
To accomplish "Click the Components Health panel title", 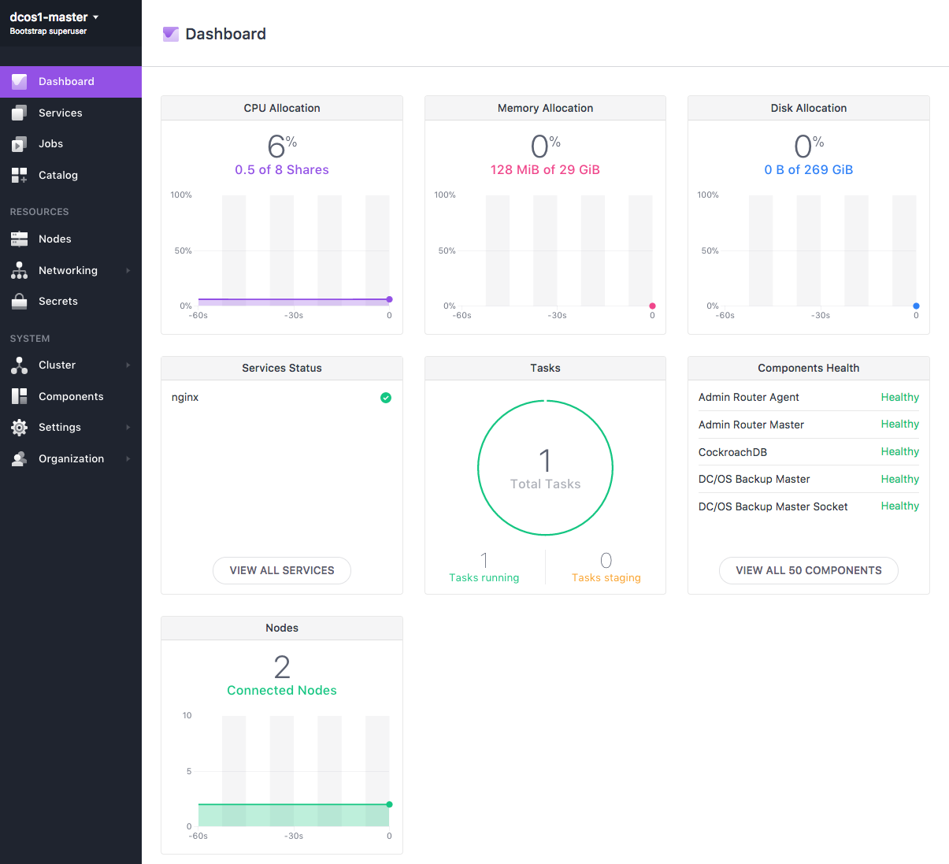I will coord(809,369).
